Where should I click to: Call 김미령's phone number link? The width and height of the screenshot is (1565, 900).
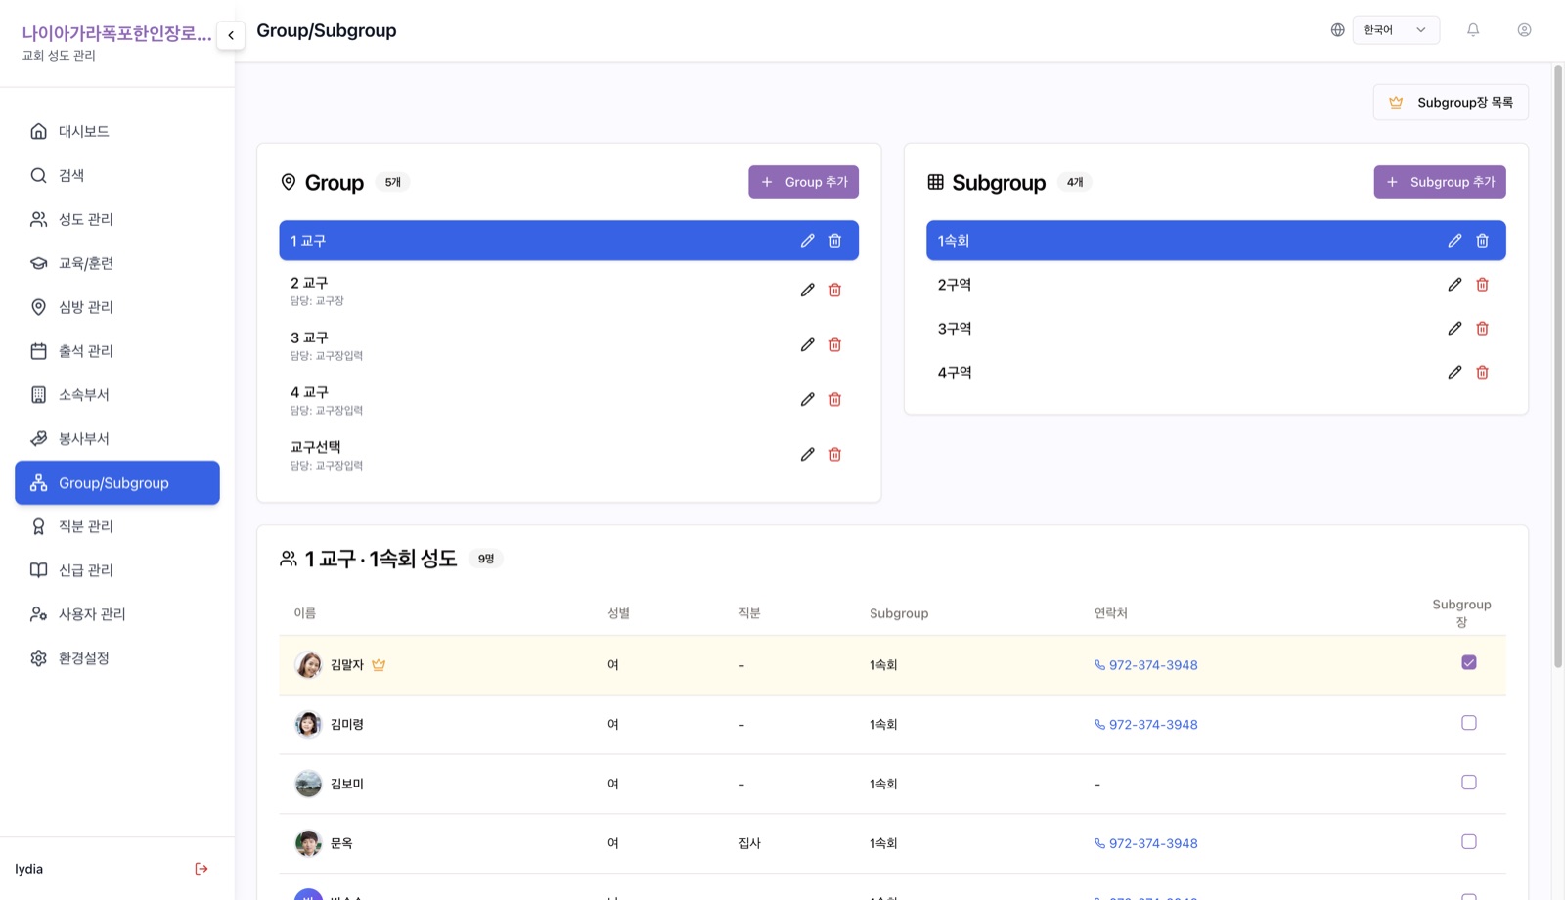pos(1145,725)
